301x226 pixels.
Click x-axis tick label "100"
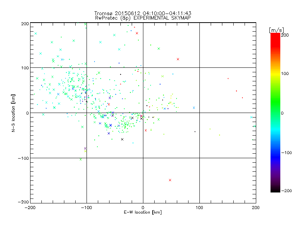[199, 208]
